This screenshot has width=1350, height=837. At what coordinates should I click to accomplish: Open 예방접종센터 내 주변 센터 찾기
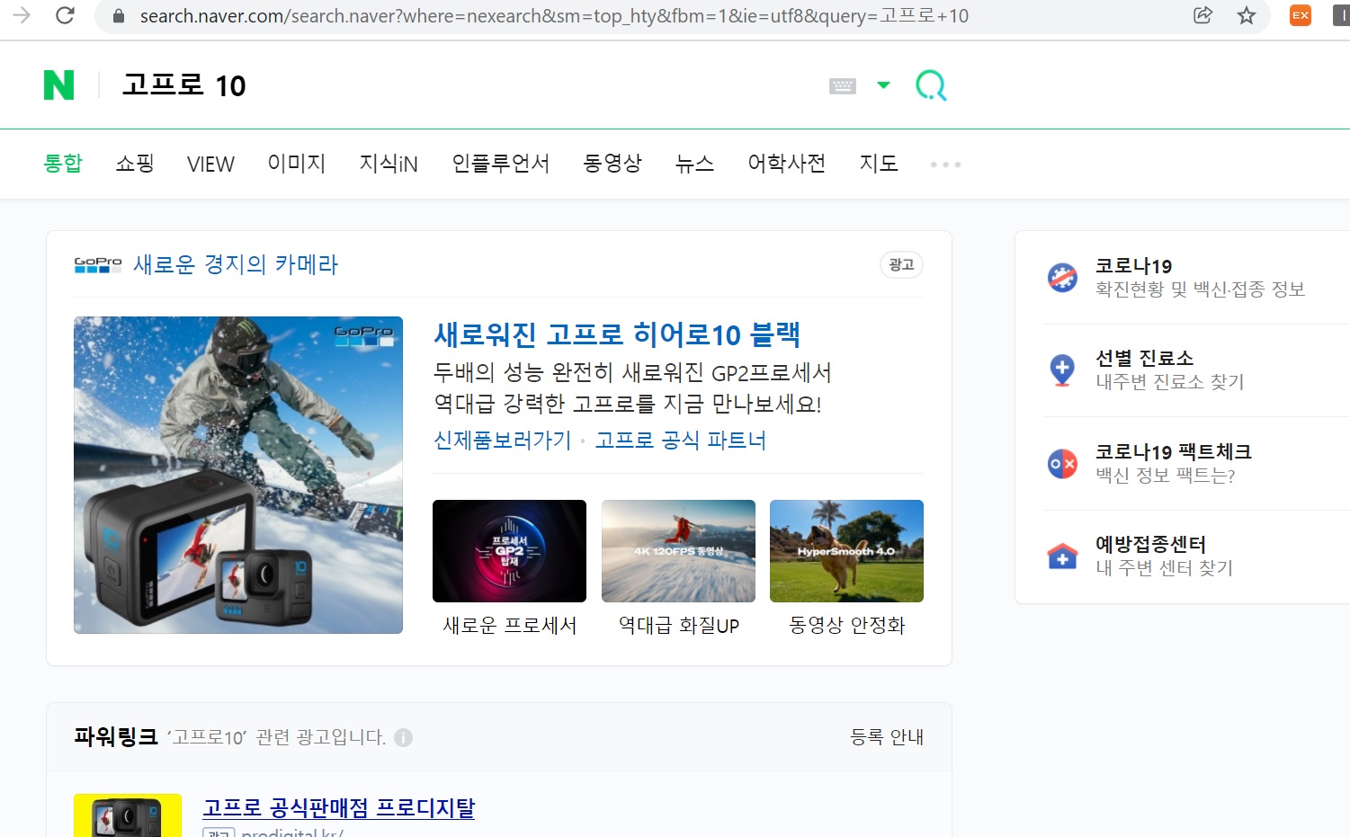[1164, 556]
